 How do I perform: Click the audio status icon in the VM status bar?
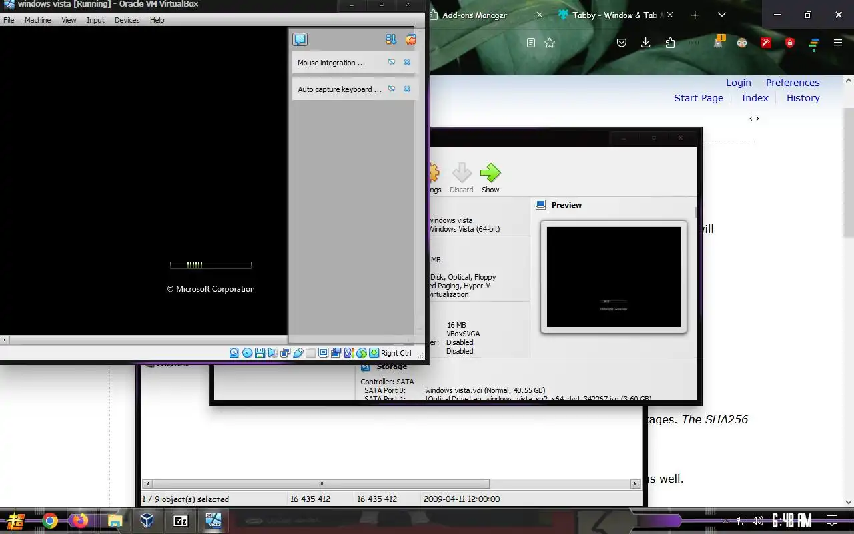coord(272,353)
